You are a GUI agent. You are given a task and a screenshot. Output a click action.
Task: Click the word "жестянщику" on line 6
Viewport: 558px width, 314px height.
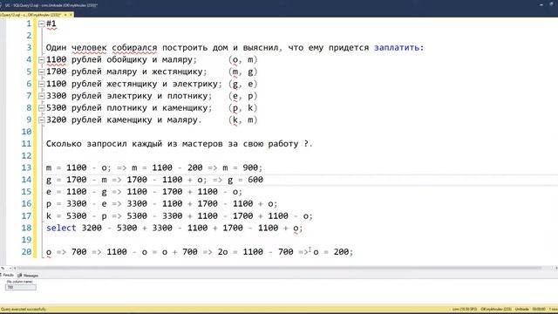coord(132,84)
